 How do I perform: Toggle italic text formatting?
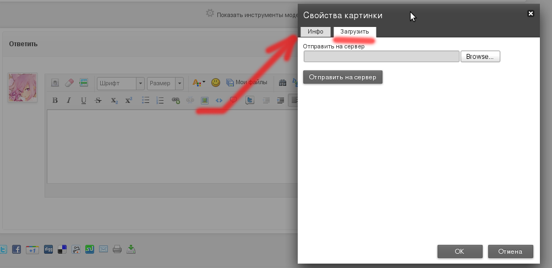click(69, 100)
